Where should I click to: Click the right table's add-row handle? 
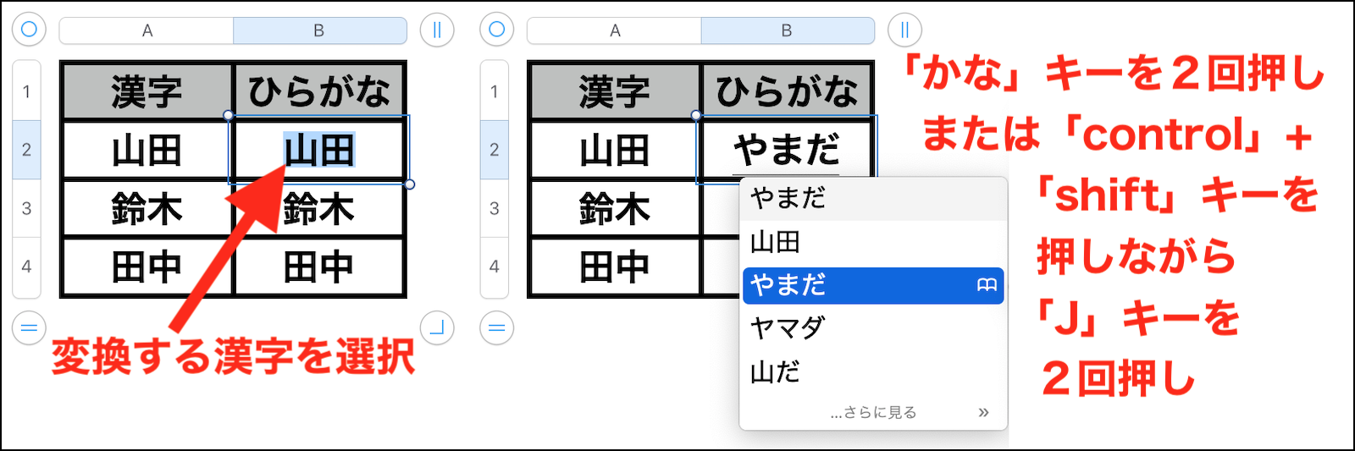(496, 327)
